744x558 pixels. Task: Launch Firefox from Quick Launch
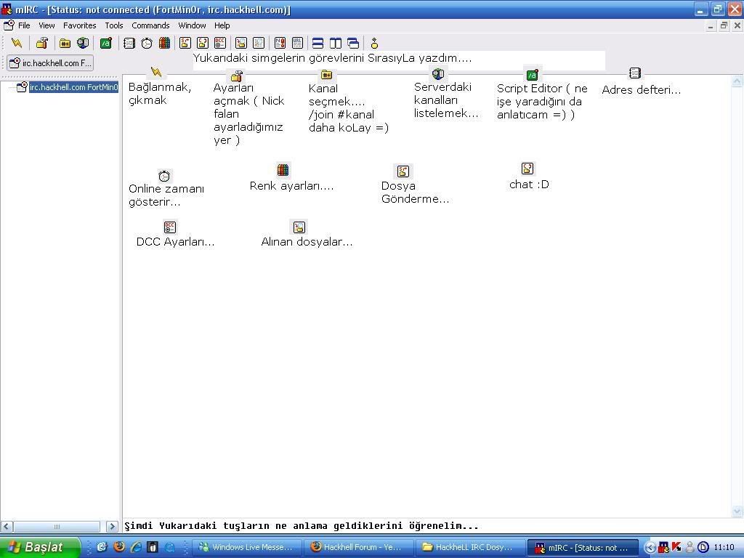pyautogui.click(x=119, y=546)
